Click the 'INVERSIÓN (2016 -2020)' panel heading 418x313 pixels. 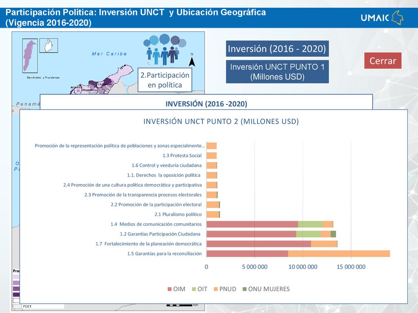pyautogui.click(x=206, y=104)
